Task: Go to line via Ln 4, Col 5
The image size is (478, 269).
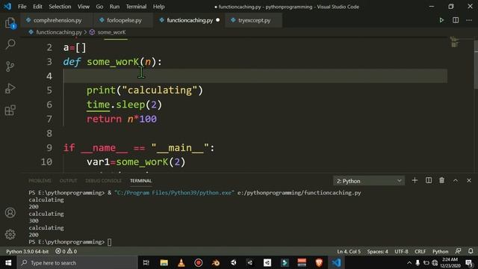Action: coord(349,251)
